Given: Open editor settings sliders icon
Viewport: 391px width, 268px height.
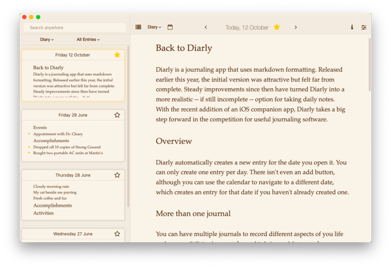Looking at the screenshot, I should (x=364, y=27).
